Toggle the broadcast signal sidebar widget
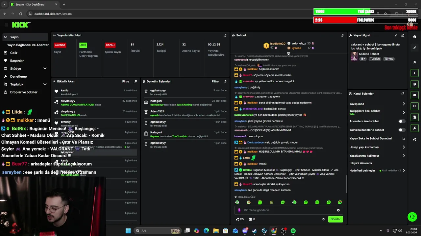The height and width of the screenshot is (236, 421). pyautogui.click(x=414, y=106)
